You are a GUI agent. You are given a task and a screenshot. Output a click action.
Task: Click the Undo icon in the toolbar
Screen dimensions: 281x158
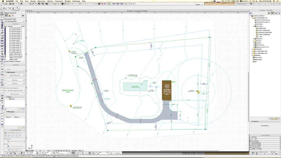pos(24,4)
